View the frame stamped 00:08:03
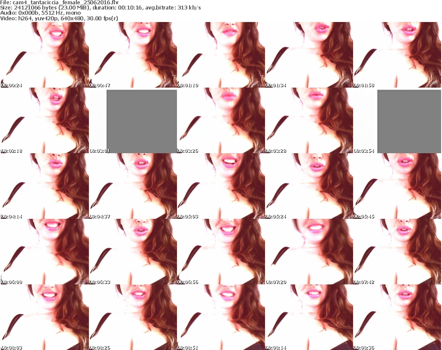442x350 pixels. (x=44, y=317)
